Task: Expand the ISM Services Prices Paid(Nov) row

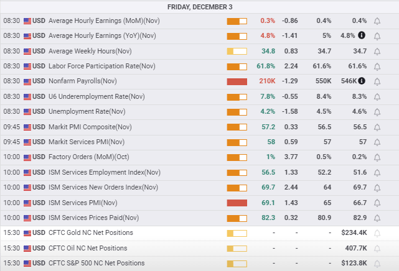Action: click(x=93, y=218)
